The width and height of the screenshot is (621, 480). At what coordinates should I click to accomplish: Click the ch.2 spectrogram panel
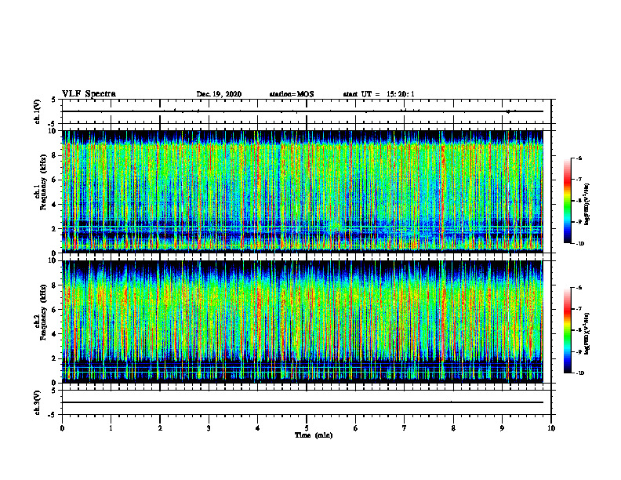pyautogui.click(x=303, y=322)
